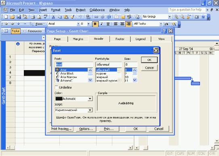Open the Project menu
219x156 pixels.
click(80, 10)
